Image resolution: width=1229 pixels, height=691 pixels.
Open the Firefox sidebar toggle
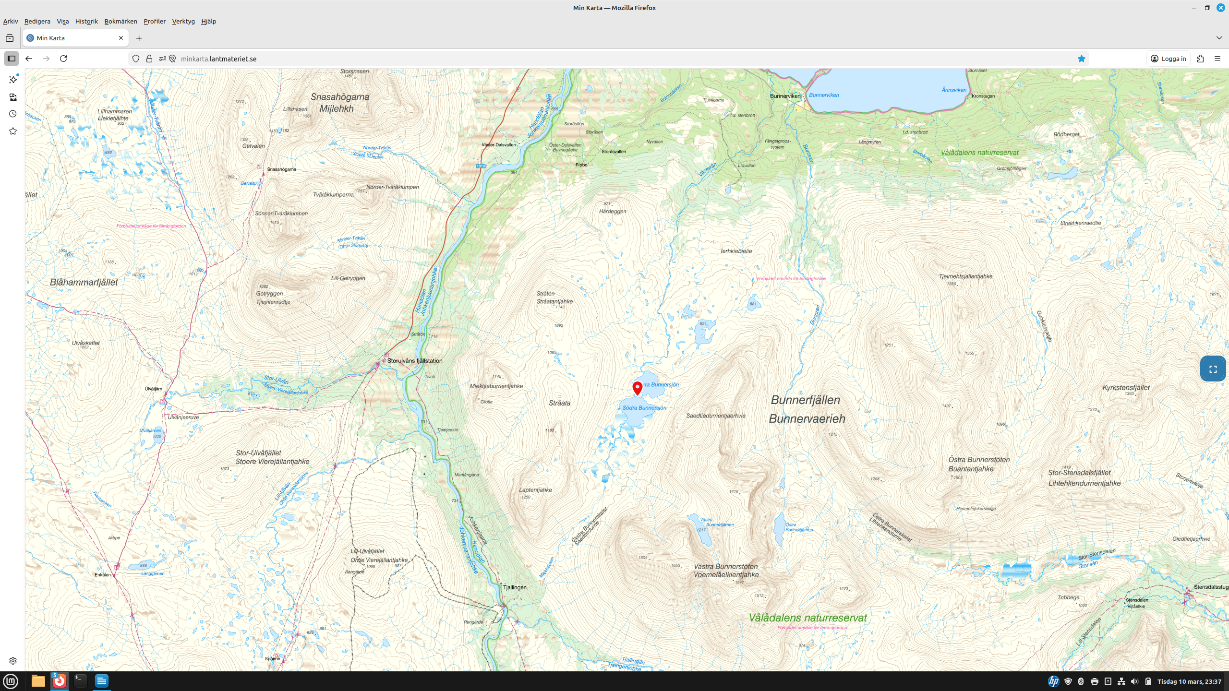click(x=12, y=59)
